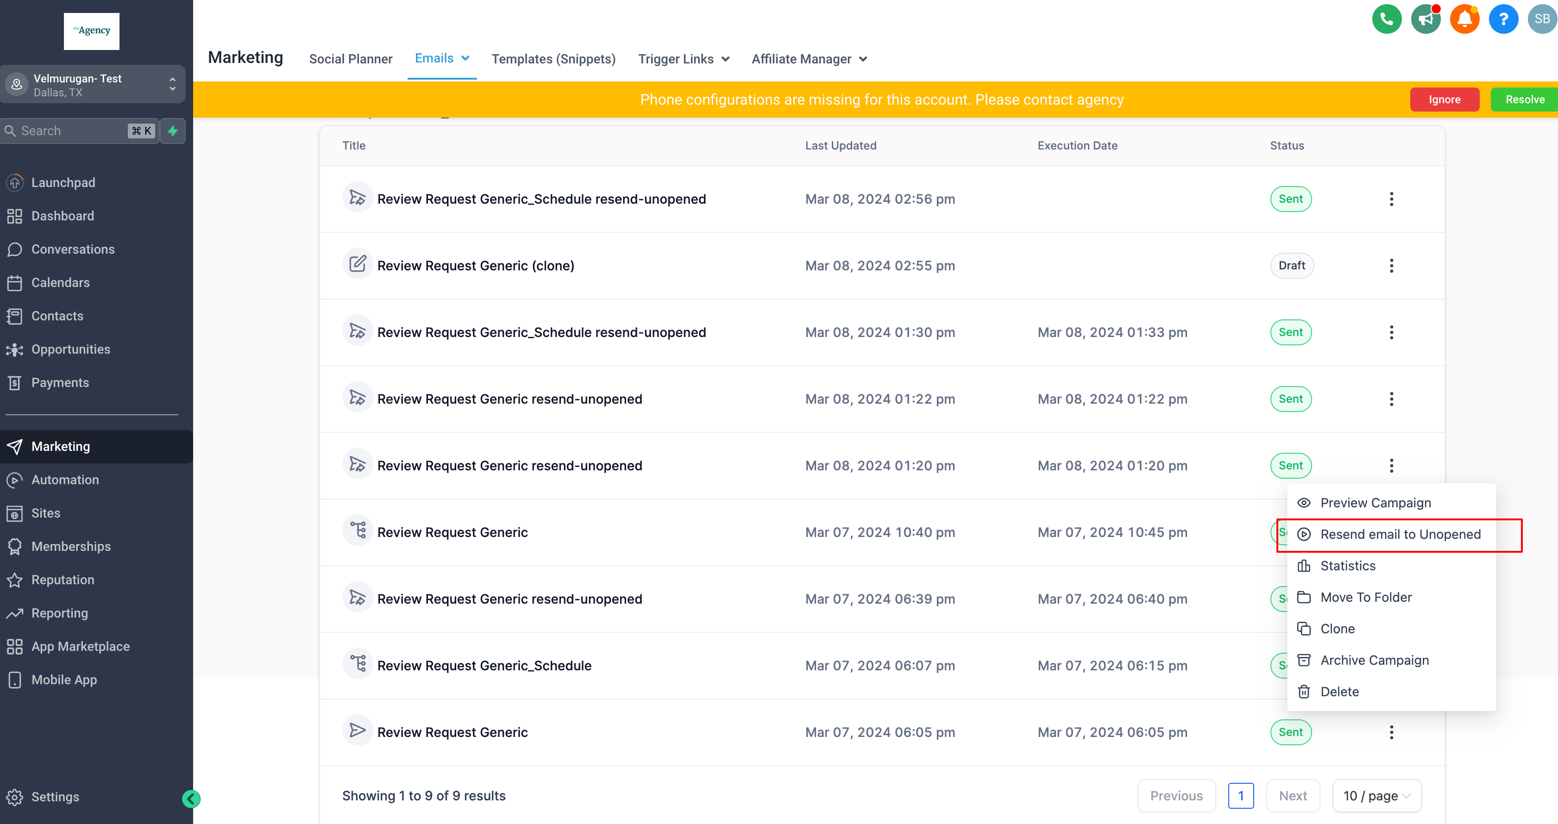Collapse the sidebar using green arrow toggle
The image size is (1558, 824).
[191, 799]
